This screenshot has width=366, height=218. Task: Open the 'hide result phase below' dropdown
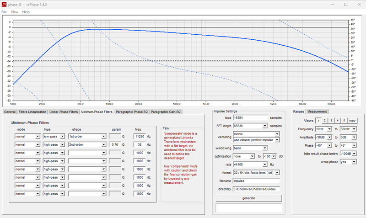coord(348,154)
